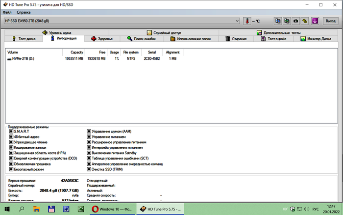Copy info to clipboard toolbar icon
343x215 pixels.
[x=278, y=21]
